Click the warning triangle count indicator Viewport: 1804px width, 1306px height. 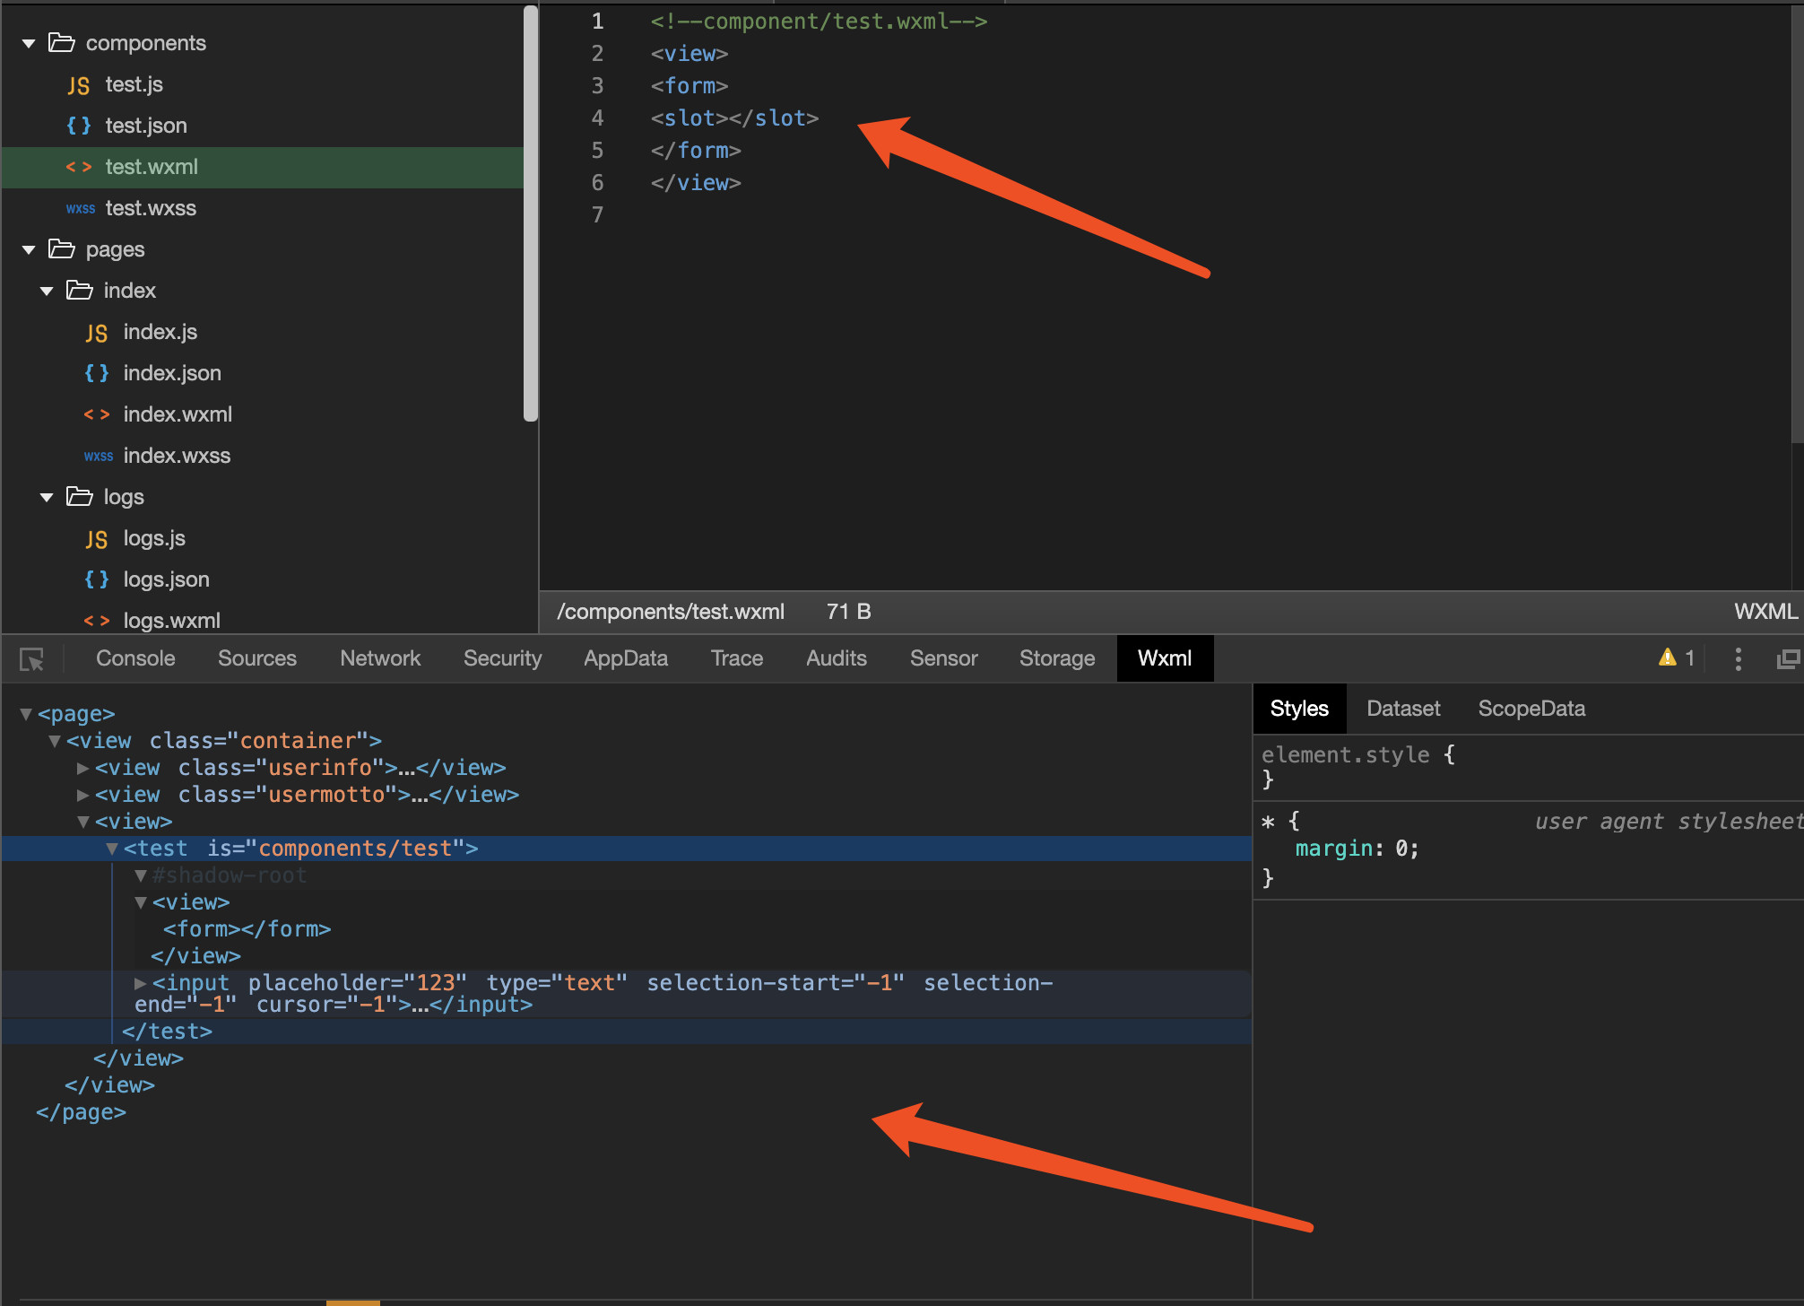(1675, 657)
